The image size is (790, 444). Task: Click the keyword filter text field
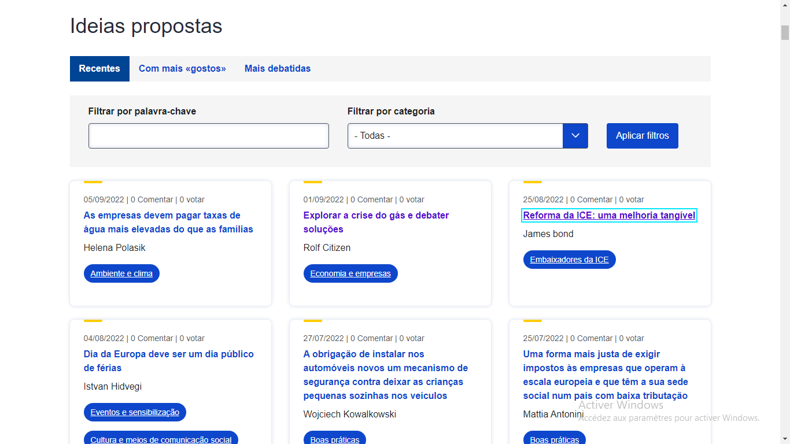(x=208, y=136)
